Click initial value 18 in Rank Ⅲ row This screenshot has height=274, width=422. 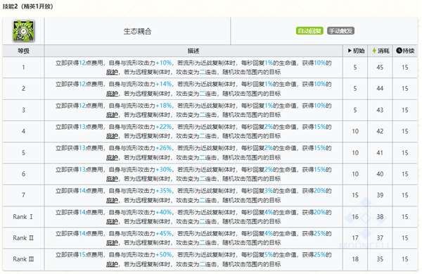point(355,259)
